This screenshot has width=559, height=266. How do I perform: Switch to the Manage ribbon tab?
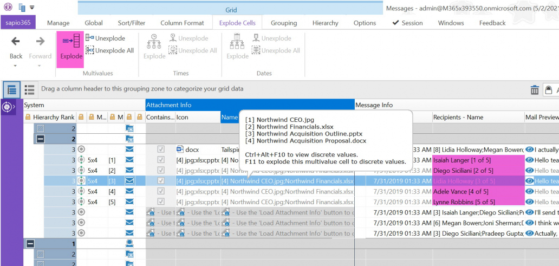coord(58,23)
